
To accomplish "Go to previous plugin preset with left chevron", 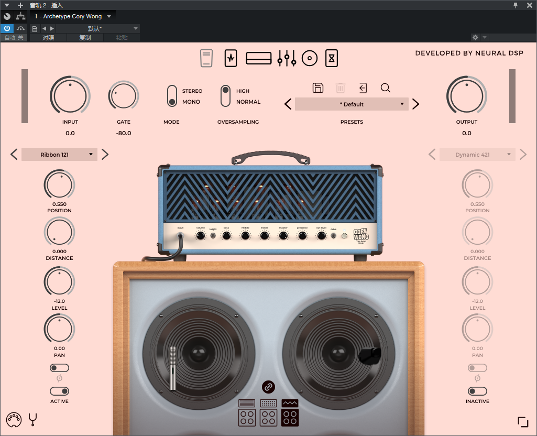I will (288, 104).
